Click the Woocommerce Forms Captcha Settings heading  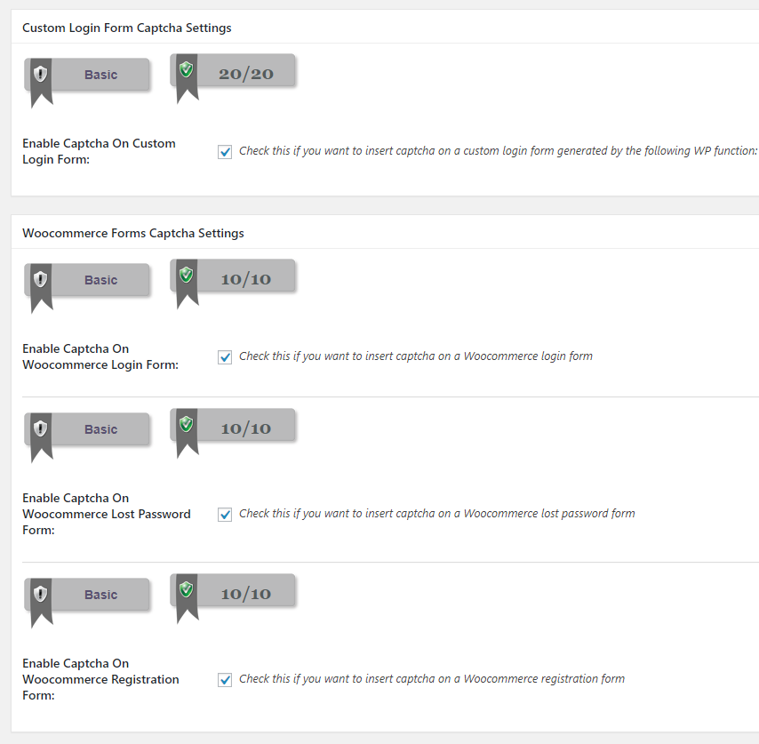[x=132, y=233]
